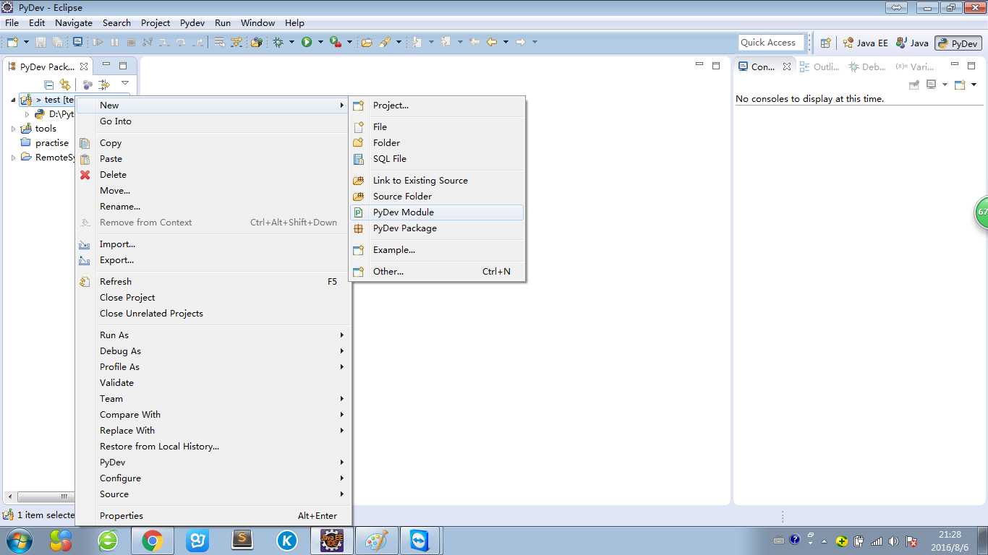
Task: Toggle Link with Editor in Package Explorer
Action: [65, 85]
